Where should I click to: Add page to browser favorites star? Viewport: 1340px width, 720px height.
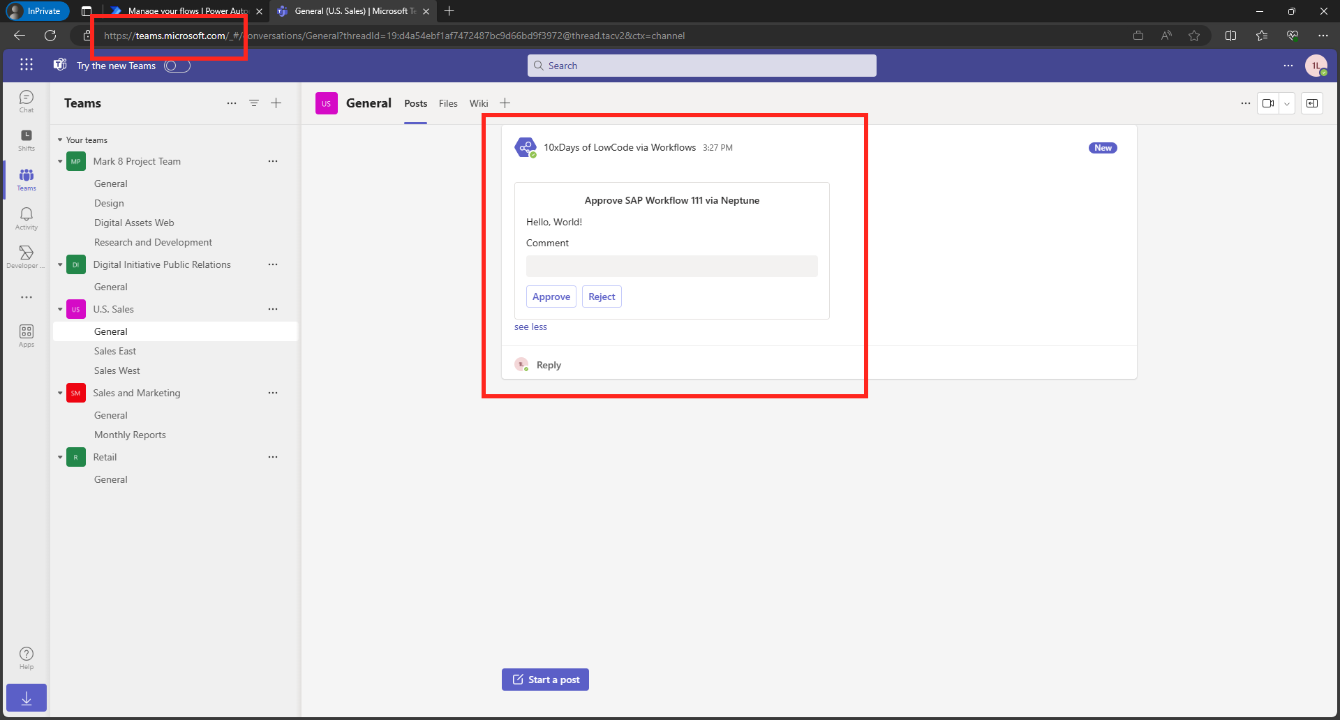pos(1194,36)
